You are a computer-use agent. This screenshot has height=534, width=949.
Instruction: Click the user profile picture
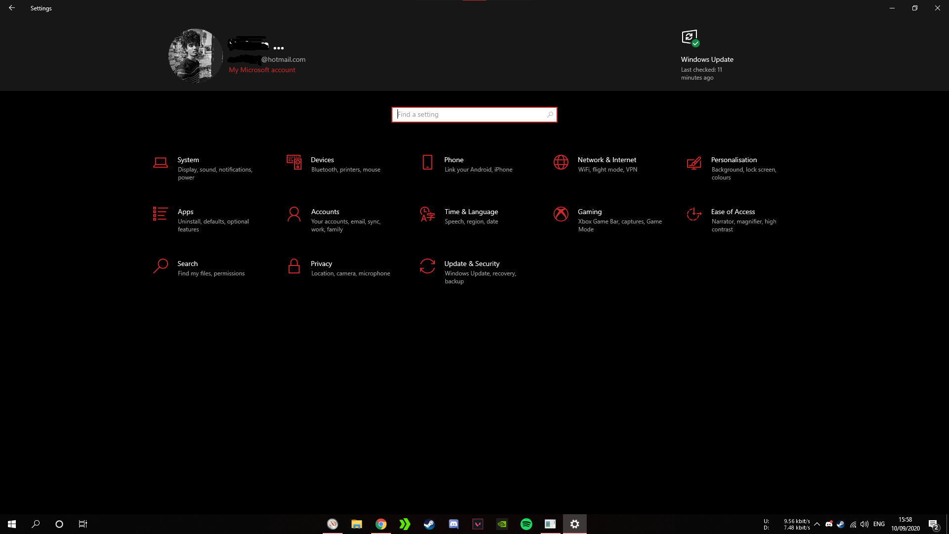pos(196,55)
